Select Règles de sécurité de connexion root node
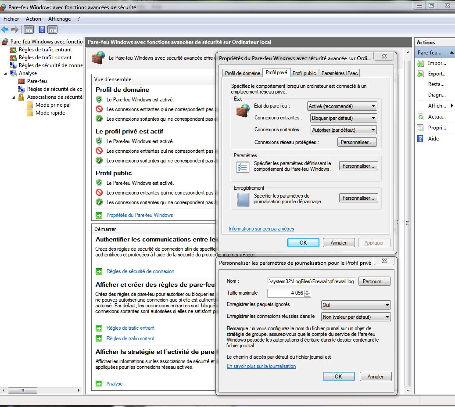 pos(50,65)
